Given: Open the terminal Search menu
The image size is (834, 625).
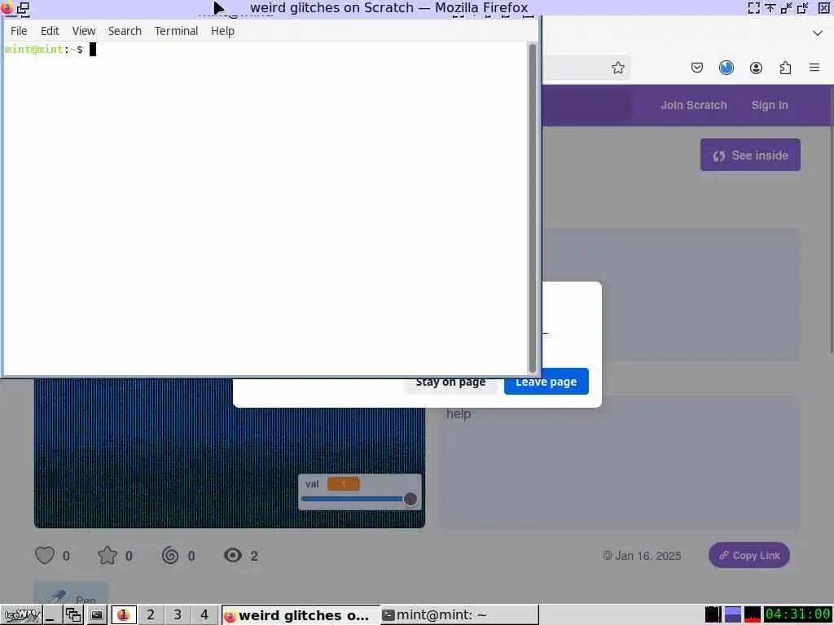Looking at the screenshot, I should coord(125,31).
